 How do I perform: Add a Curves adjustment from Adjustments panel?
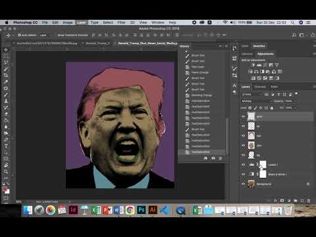tap(265, 65)
